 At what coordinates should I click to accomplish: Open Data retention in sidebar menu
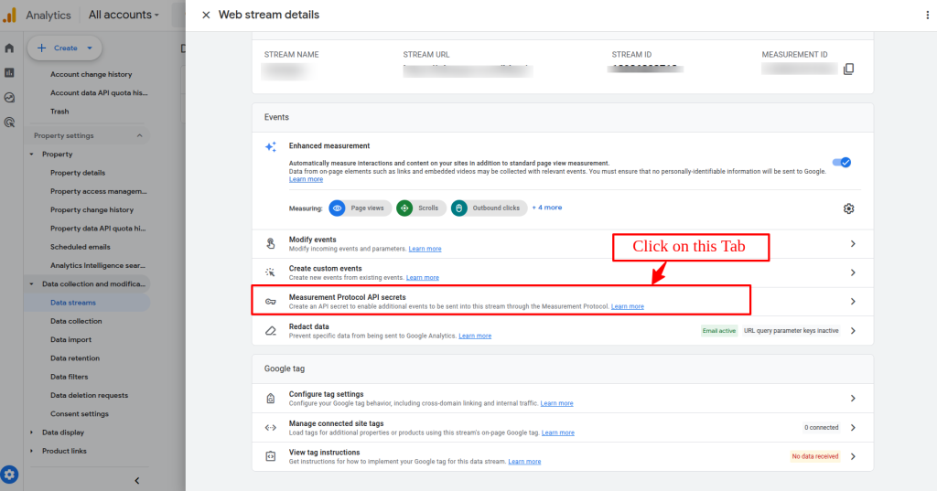(75, 358)
